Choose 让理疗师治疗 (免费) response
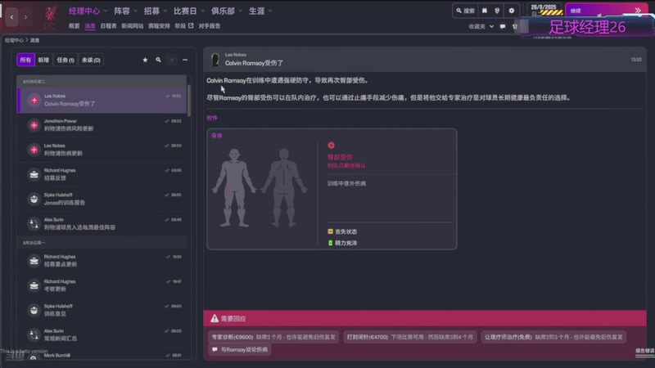This screenshot has height=368, width=655. click(x=553, y=337)
